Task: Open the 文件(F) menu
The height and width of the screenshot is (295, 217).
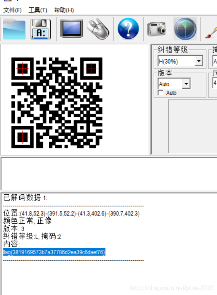Action: tap(12, 10)
